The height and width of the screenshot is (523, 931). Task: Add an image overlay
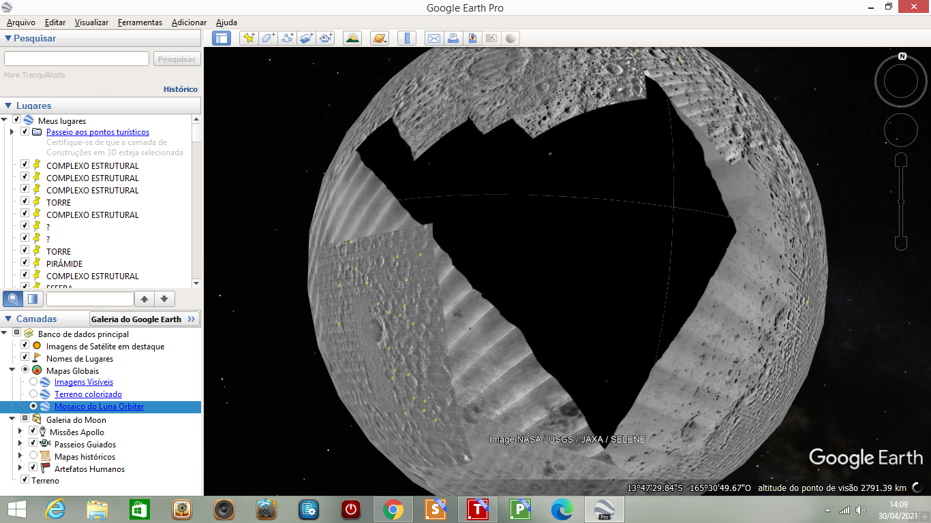click(x=306, y=38)
